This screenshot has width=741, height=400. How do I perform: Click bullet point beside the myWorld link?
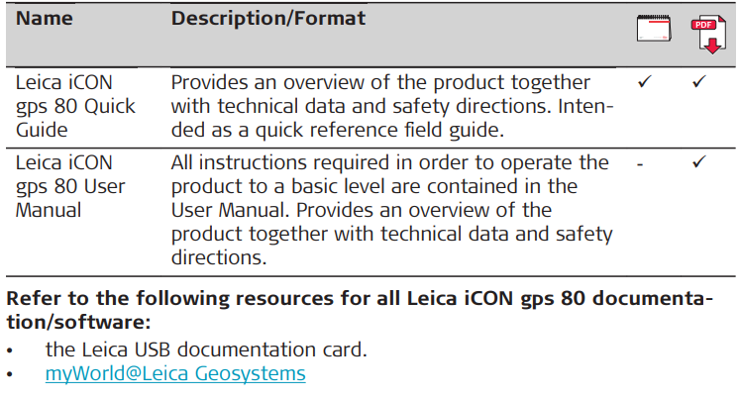coord(10,374)
